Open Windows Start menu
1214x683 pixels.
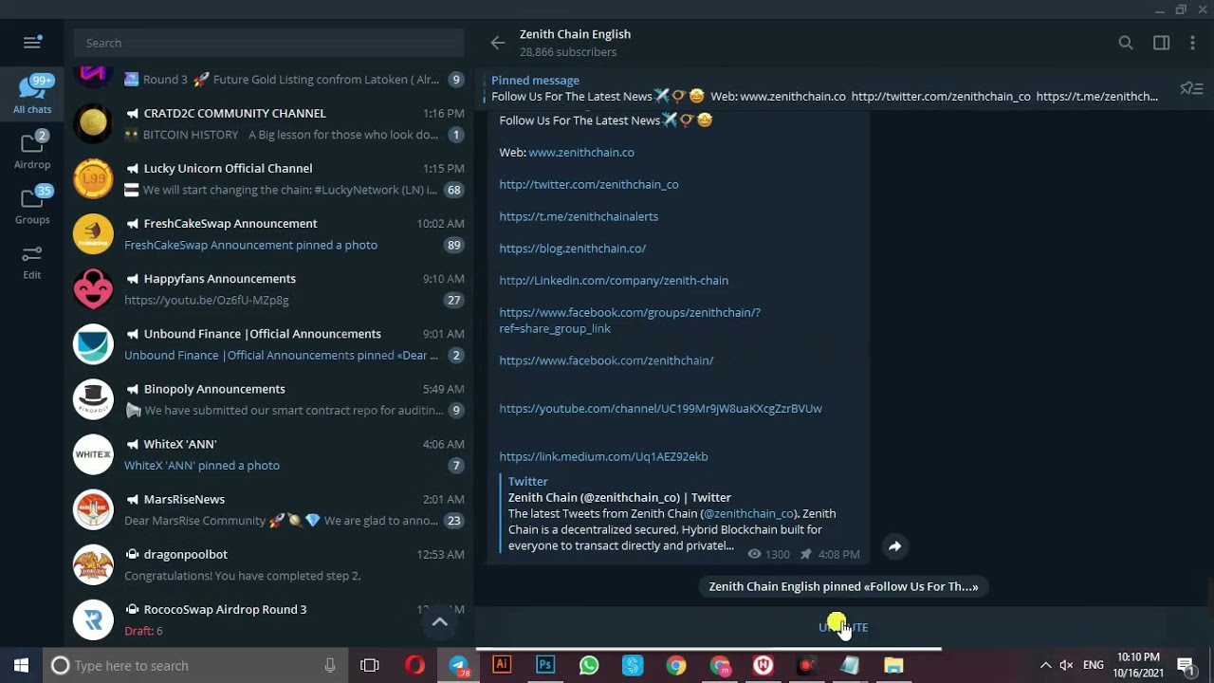coord(22,666)
